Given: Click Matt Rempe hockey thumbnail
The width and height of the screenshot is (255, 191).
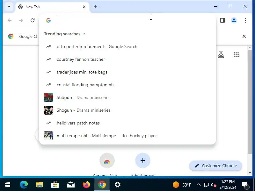Looking at the screenshot, I should pos(48,136).
